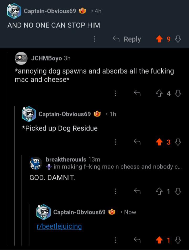Upvote the 'GOD. DAMNIT.' comment
This screenshot has height=250, width=189.
pyautogui.click(x=159, y=191)
